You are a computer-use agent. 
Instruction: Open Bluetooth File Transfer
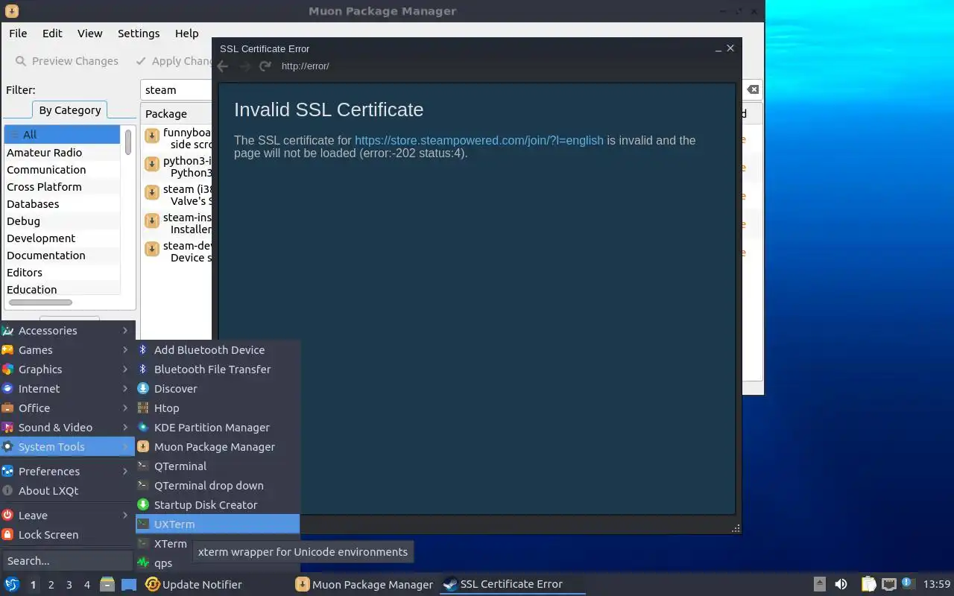pyautogui.click(x=218, y=369)
